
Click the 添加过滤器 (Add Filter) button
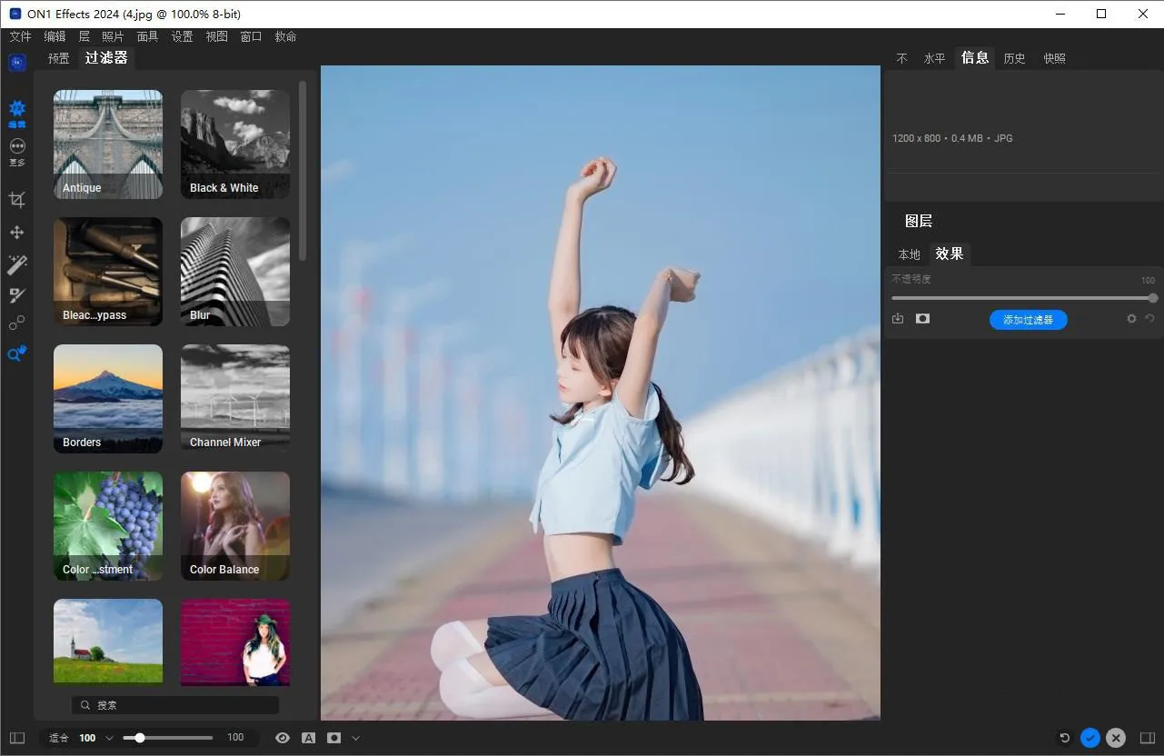click(1028, 320)
